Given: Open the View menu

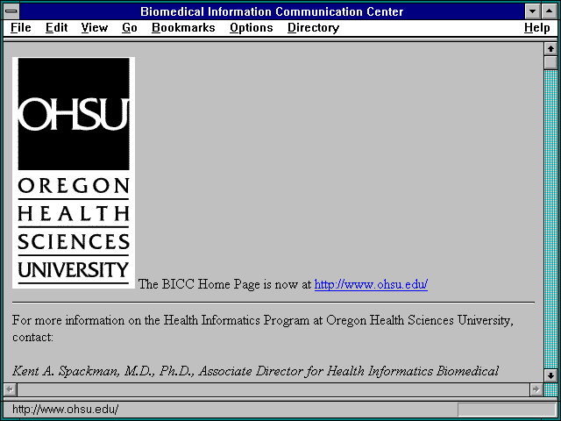Looking at the screenshot, I should click(x=95, y=28).
